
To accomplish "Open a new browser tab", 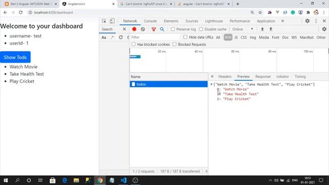I will click(237, 4).
